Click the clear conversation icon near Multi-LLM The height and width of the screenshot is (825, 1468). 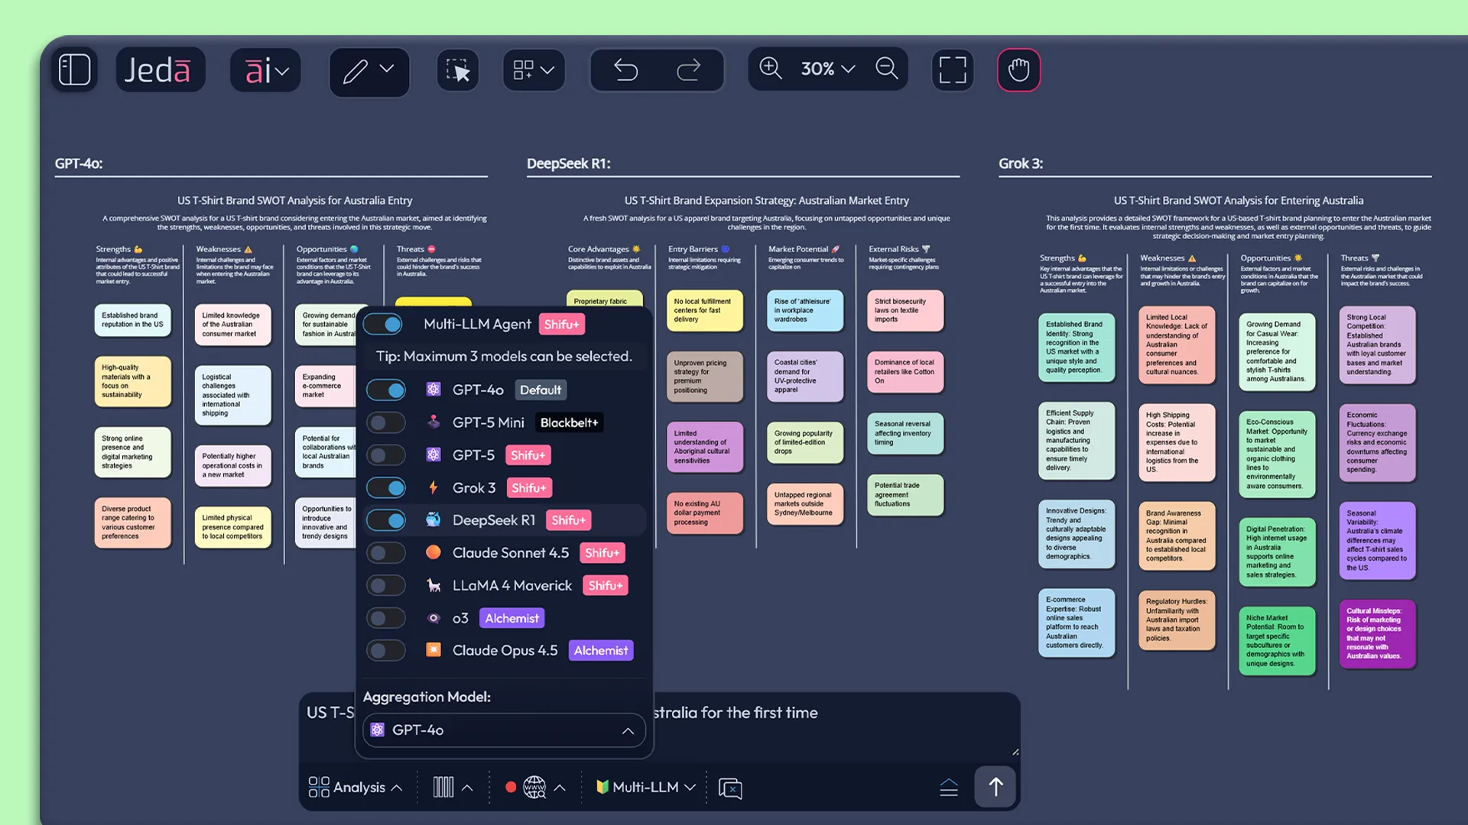(730, 788)
